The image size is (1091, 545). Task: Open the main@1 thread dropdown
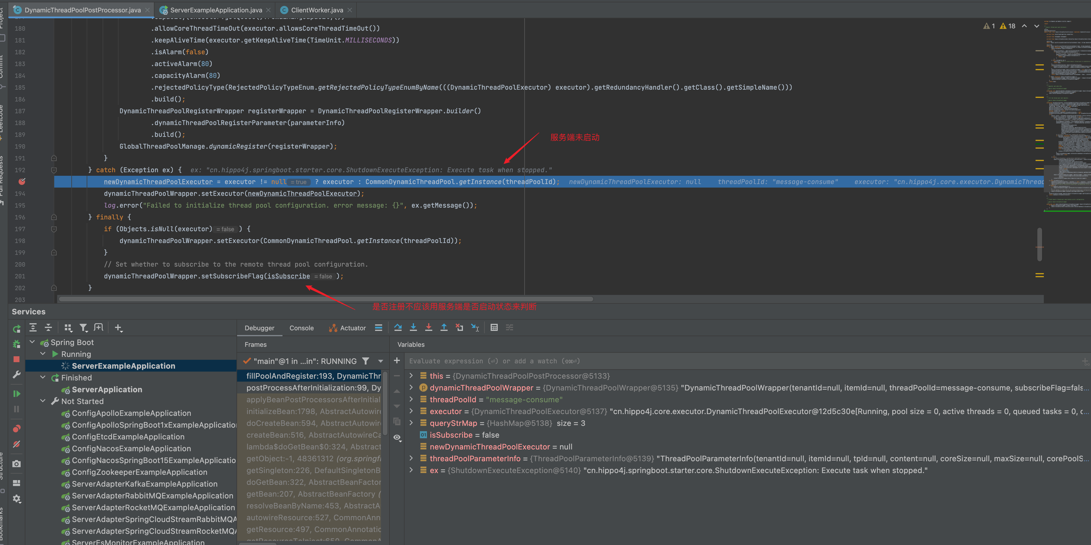point(380,361)
